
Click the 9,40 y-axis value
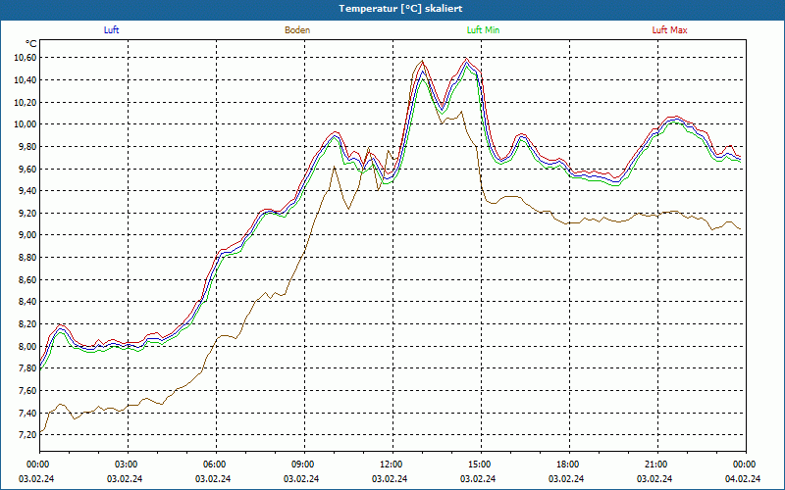coord(27,190)
